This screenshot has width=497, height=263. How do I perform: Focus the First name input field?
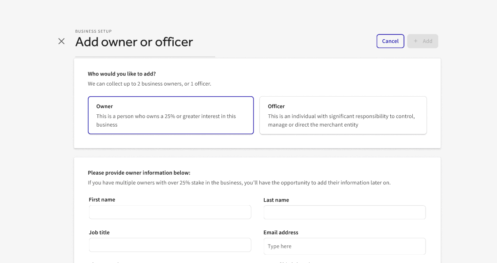click(170, 212)
